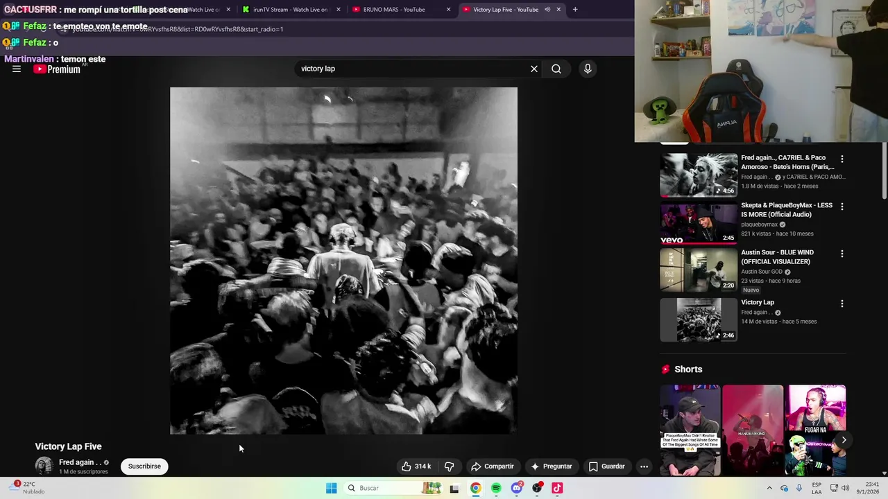Open TikTok app from the taskbar
Image resolution: width=888 pixels, height=499 pixels.
coord(557,488)
